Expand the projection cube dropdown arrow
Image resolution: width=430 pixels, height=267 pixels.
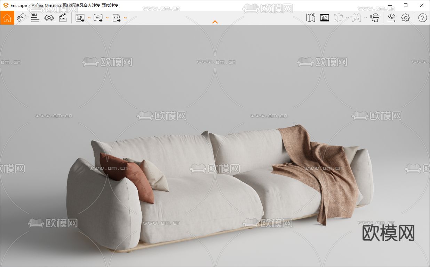point(348,18)
